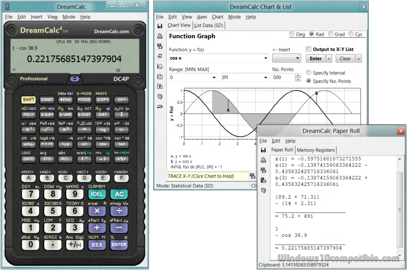The height and width of the screenshot is (270, 407).
Task: Click the Paper Roll scrollbar down arrow
Action: (x=400, y=256)
